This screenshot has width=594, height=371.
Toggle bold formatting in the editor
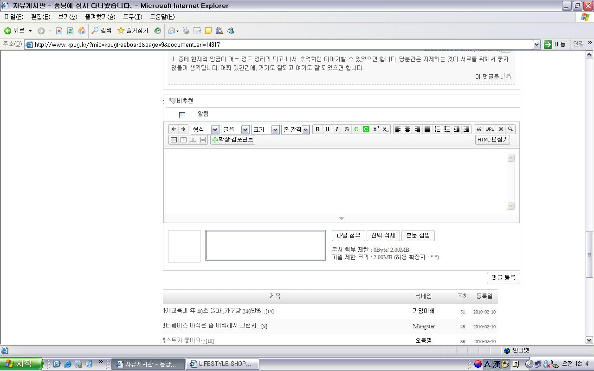point(317,129)
